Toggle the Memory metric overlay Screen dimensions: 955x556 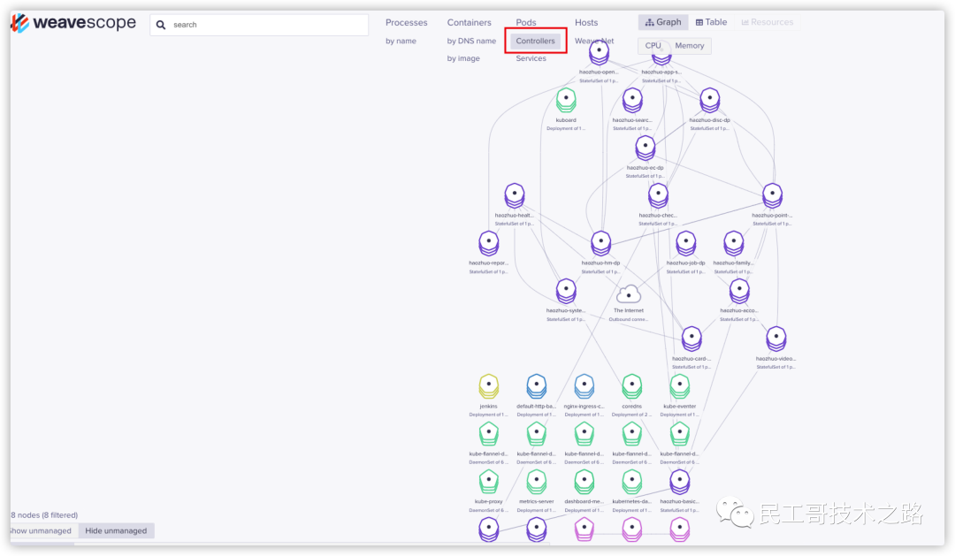pos(690,46)
